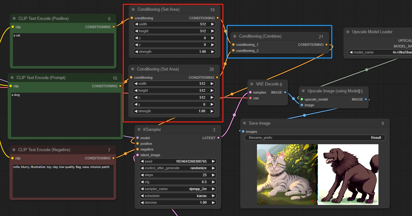412x216 pixels.
Task: Collapse the KSampler node using its dot
Action: coord(139,129)
